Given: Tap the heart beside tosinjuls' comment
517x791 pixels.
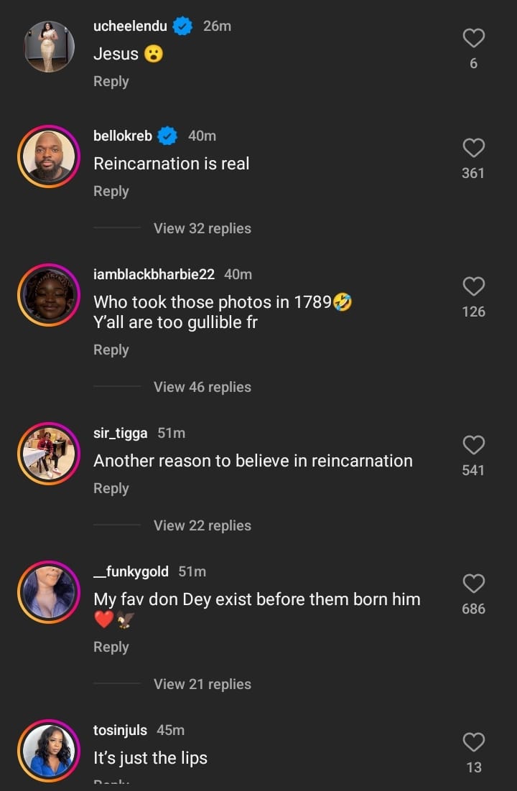Looking at the screenshot, I should [473, 742].
